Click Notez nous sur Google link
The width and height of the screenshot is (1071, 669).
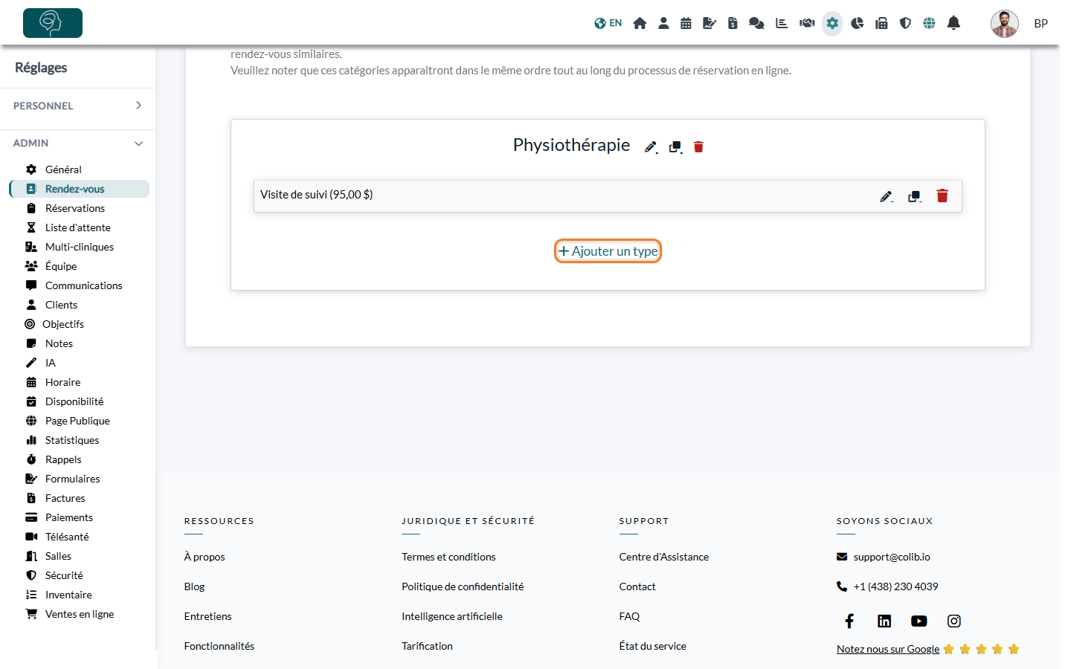pyautogui.click(x=888, y=649)
